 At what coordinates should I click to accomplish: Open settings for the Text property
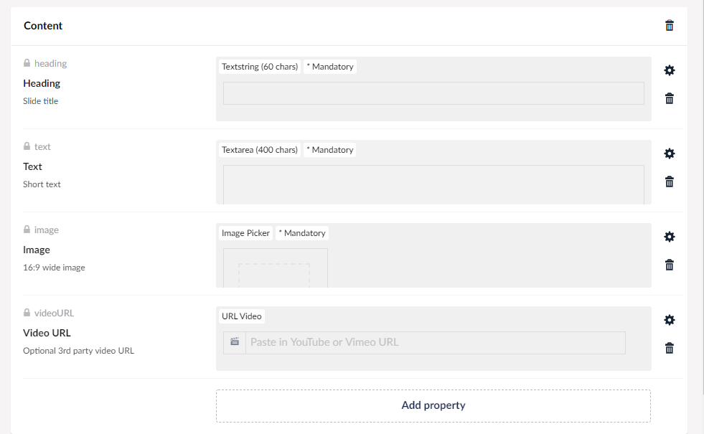tap(669, 153)
